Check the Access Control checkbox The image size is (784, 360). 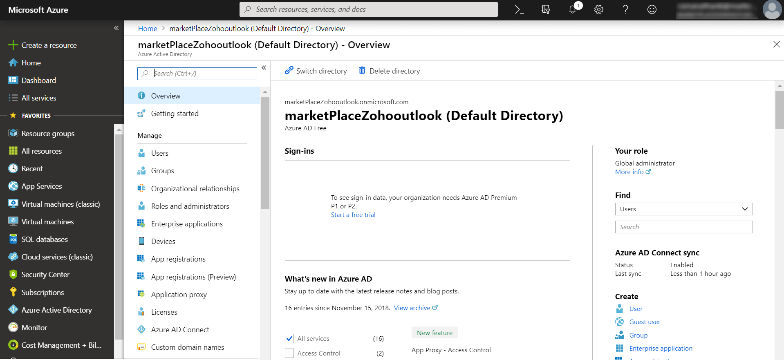[x=289, y=353]
